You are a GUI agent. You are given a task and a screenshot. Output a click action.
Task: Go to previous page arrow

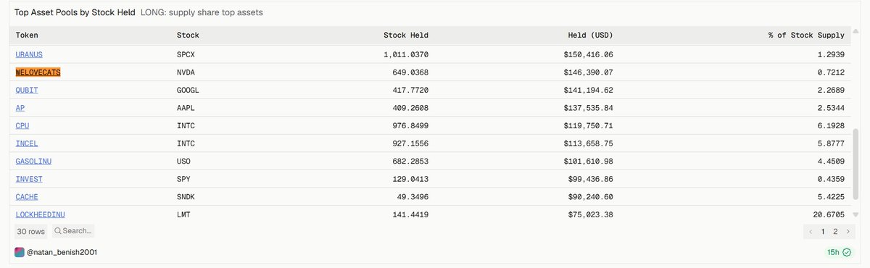coord(811,232)
